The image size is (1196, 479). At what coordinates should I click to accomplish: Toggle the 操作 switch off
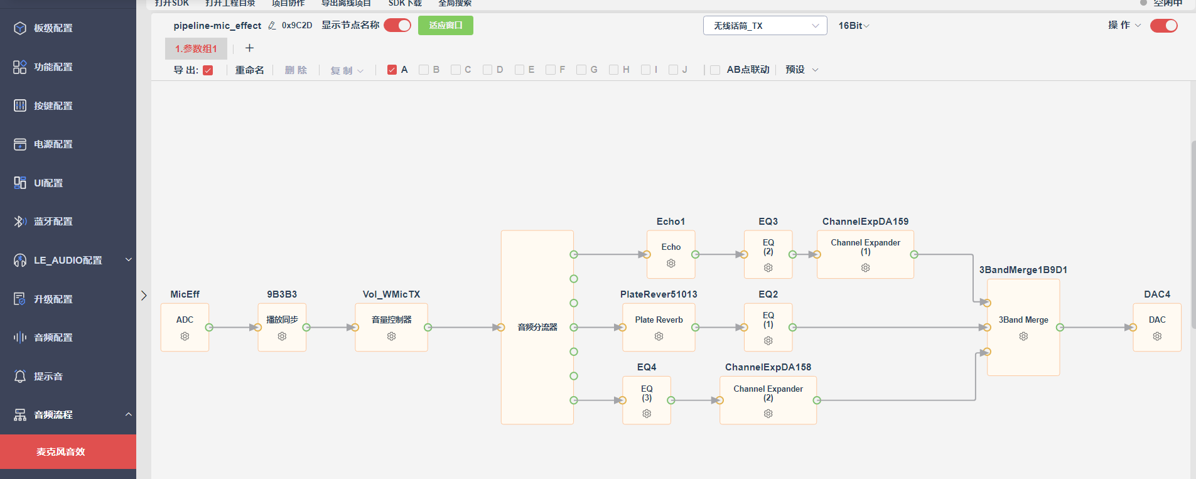pos(1163,26)
